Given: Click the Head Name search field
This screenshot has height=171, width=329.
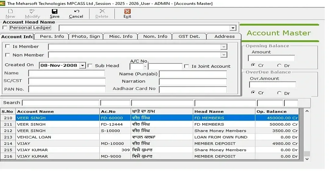Looking at the screenshot, I should click(225, 103).
